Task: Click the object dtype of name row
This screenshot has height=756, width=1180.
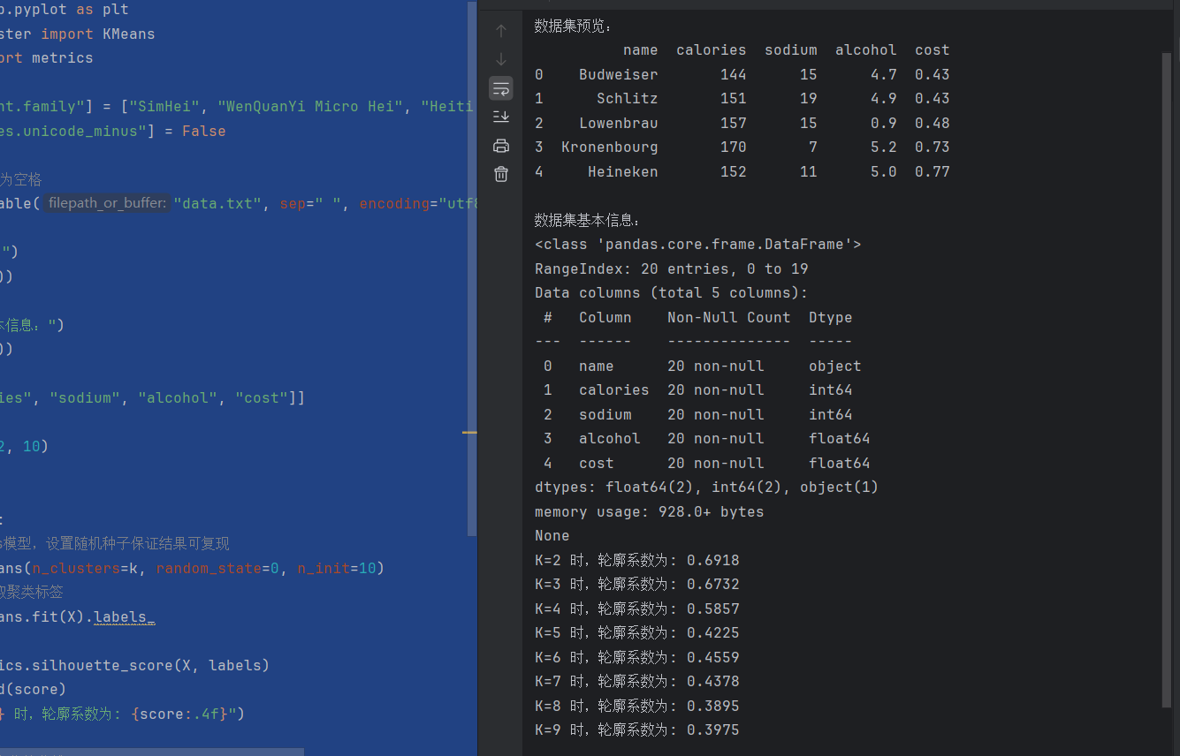Action: [835, 366]
